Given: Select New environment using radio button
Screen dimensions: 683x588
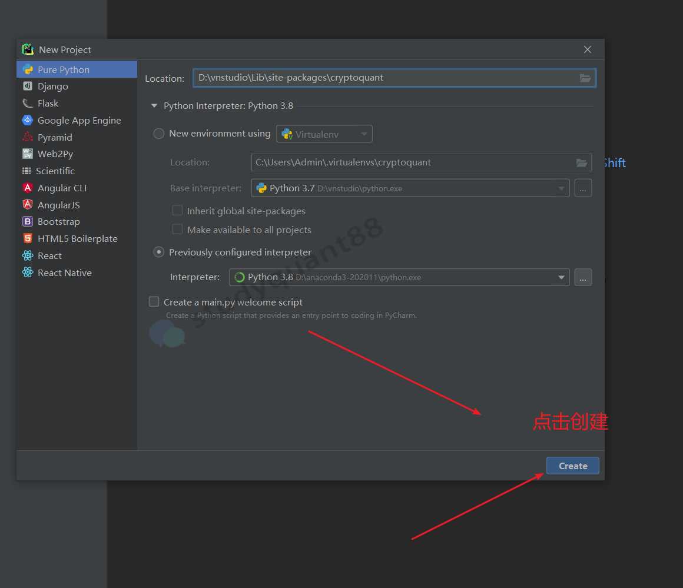Looking at the screenshot, I should click(x=159, y=134).
